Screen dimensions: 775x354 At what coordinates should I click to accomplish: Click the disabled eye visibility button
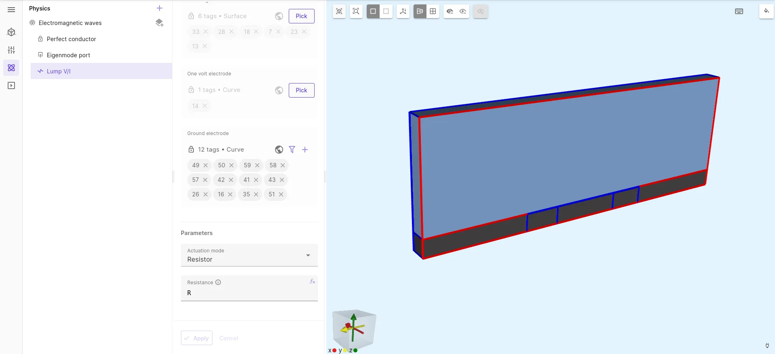480,11
